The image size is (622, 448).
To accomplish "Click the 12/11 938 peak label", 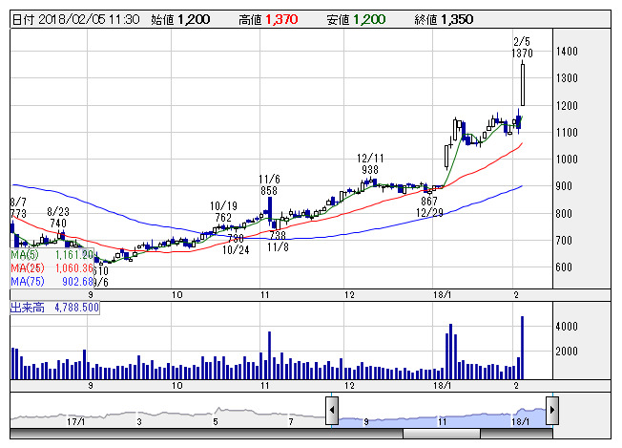I will 370,163.
